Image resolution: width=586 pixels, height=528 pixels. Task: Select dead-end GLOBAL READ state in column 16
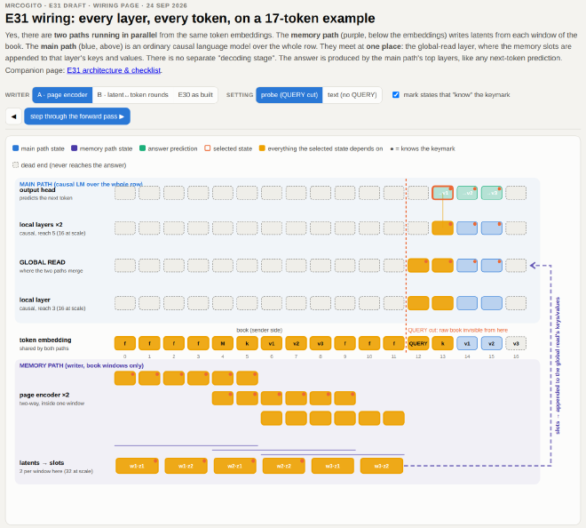tap(516, 265)
